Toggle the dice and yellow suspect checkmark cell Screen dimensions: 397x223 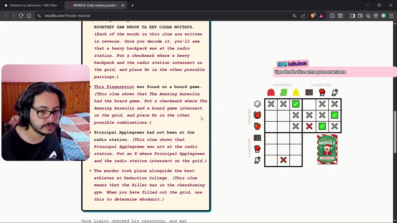click(x=296, y=104)
